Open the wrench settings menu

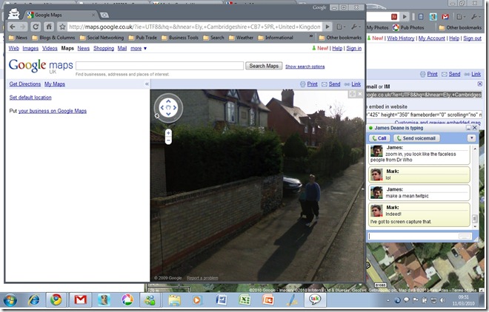tap(355, 27)
